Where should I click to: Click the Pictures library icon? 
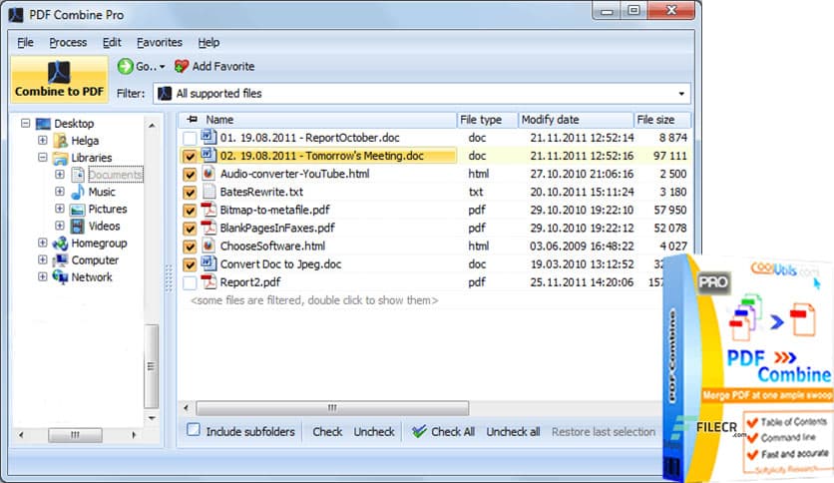[x=78, y=209]
